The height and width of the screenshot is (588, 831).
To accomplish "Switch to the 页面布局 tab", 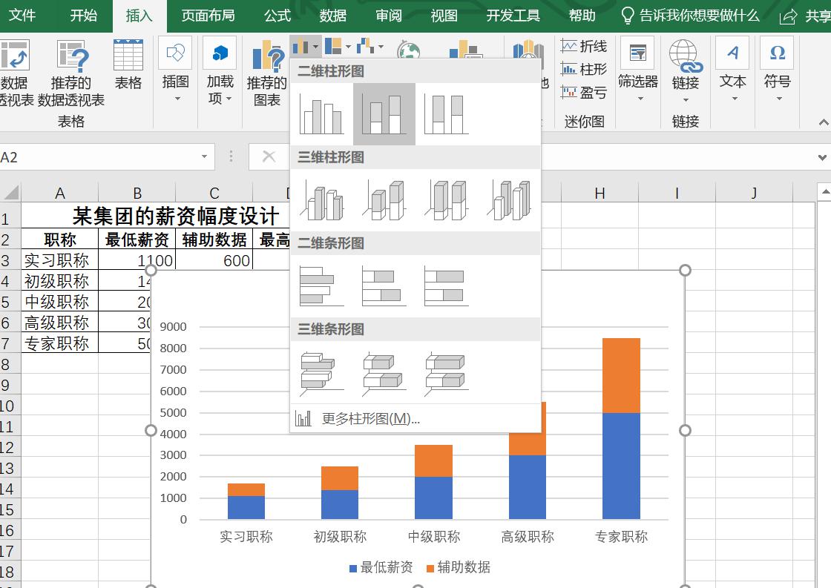I will pyautogui.click(x=208, y=16).
